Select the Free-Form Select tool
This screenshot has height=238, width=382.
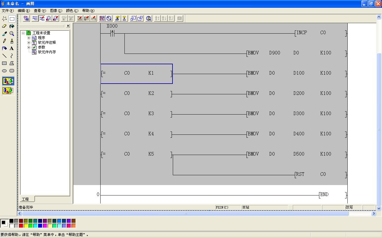pos(4,19)
